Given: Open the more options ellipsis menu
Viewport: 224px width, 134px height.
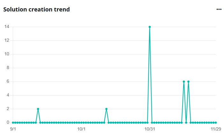Looking at the screenshot, I should [x=219, y=9].
